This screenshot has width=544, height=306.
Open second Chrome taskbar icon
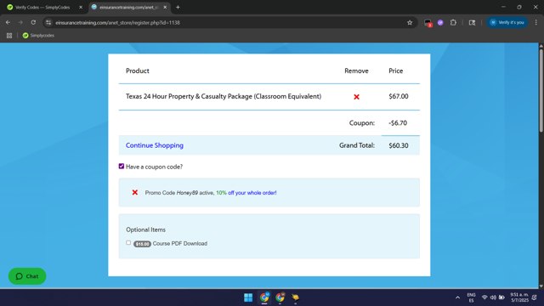tap(280, 297)
